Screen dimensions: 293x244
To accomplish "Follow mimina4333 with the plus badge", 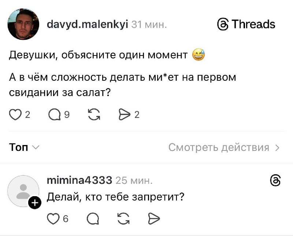I will point(34,202).
